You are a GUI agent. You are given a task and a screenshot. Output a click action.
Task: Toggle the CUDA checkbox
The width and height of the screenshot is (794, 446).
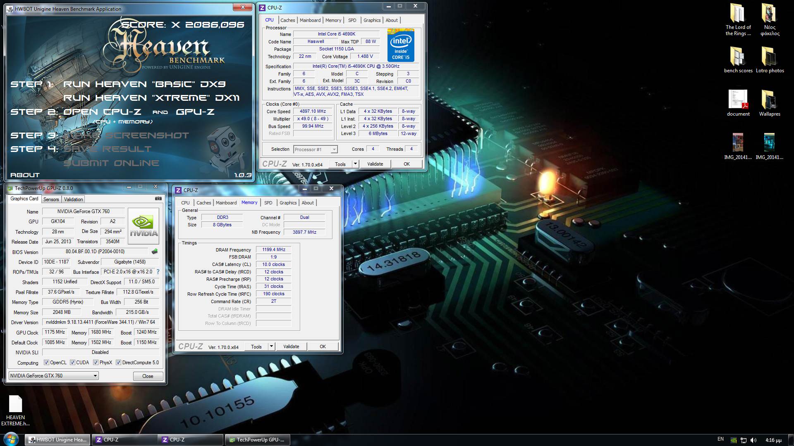pos(72,363)
